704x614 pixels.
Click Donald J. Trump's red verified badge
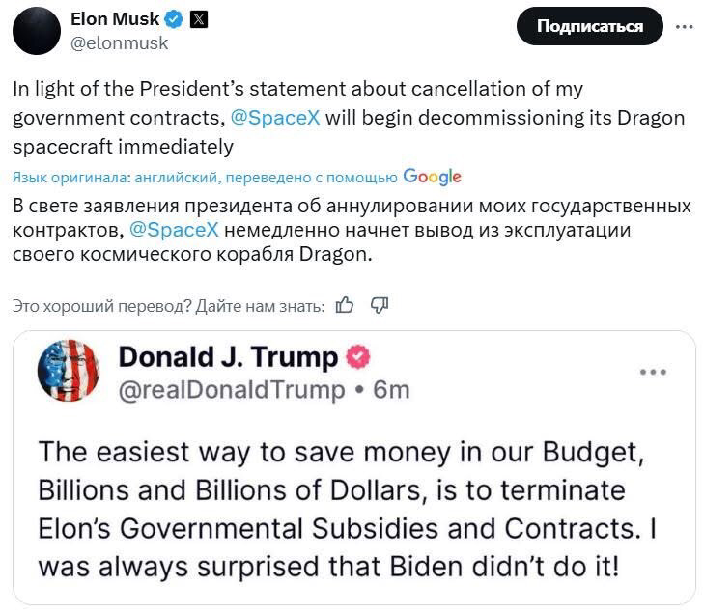coord(357,358)
